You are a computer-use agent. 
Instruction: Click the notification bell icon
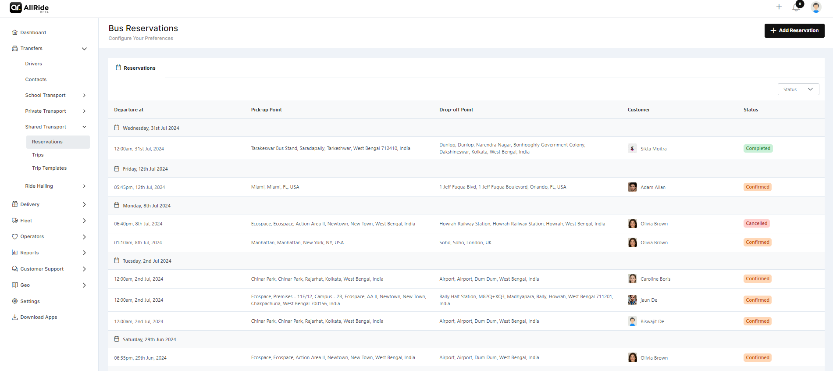click(796, 7)
